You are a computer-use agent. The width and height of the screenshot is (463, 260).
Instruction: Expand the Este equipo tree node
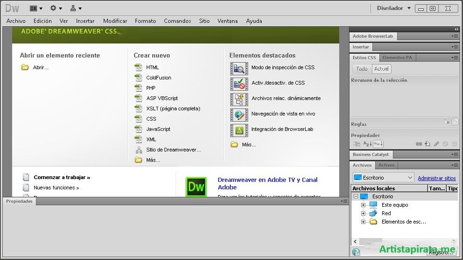[363, 205]
